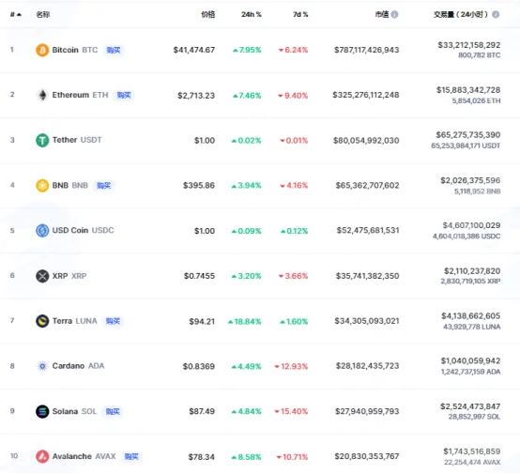
Task: Sort by rank using the # arrow
Action: pos(16,14)
